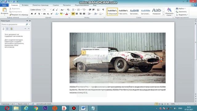
Task: Toggle the show paragraph marks button
Action: click(x=103, y=10)
